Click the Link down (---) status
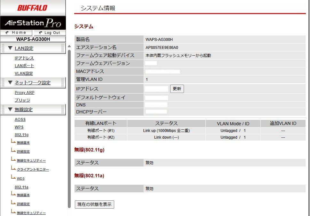This screenshot has width=310, height=216. point(166,137)
